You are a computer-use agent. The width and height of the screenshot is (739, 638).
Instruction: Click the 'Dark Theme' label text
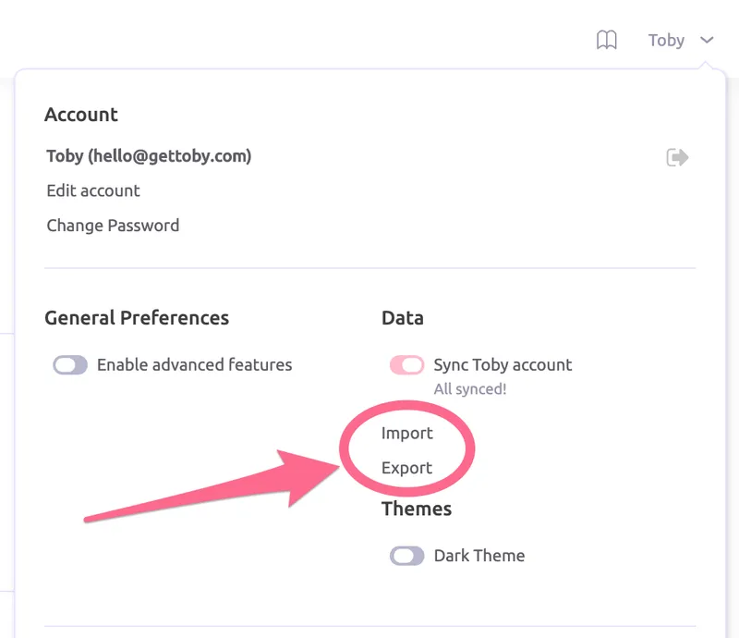point(479,556)
